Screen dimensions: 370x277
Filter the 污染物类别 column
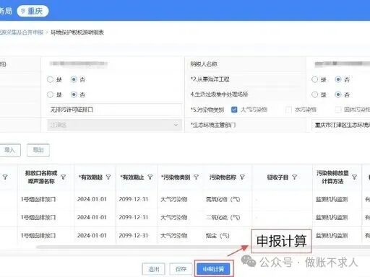[196, 177]
